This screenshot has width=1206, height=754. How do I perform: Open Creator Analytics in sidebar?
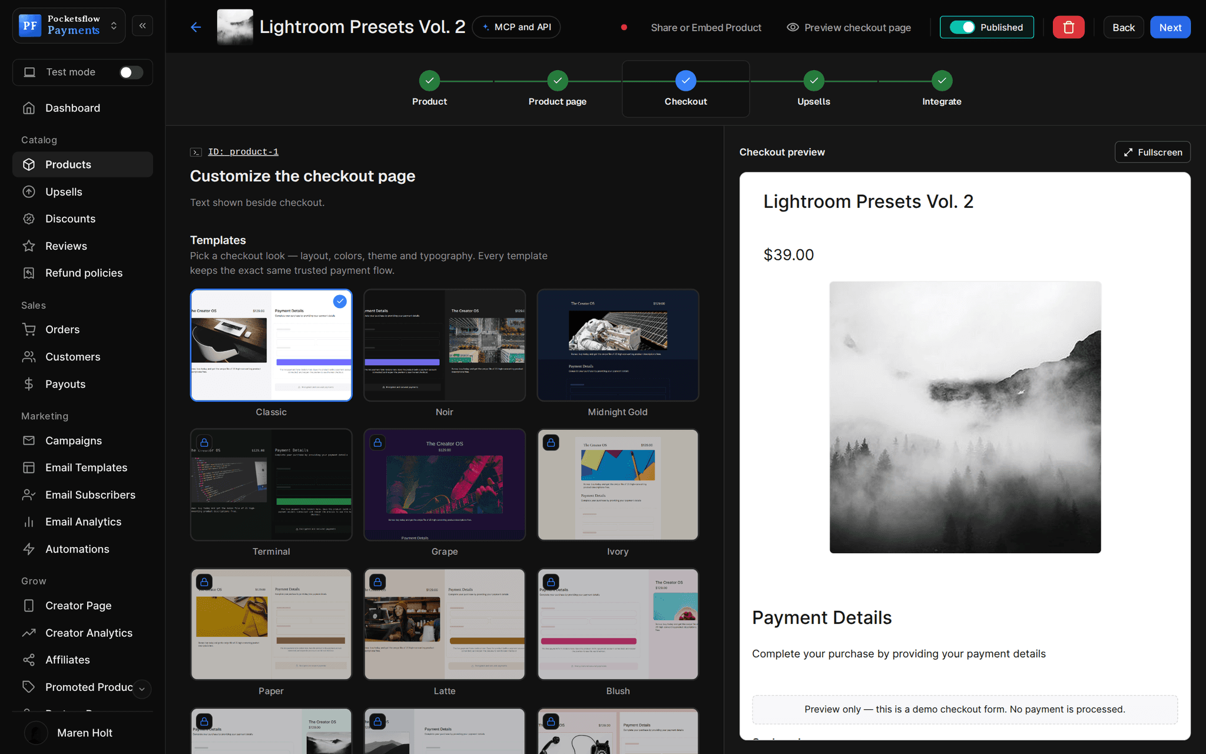click(82, 632)
